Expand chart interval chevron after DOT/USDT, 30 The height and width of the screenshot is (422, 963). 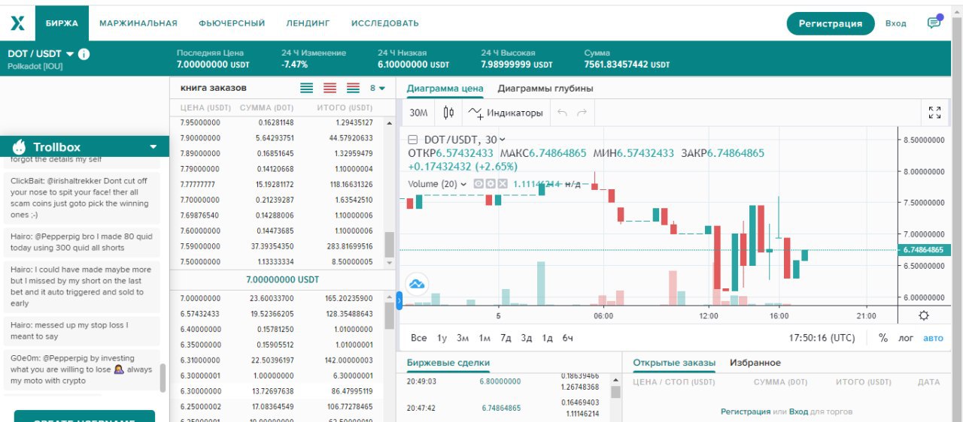coord(503,140)
